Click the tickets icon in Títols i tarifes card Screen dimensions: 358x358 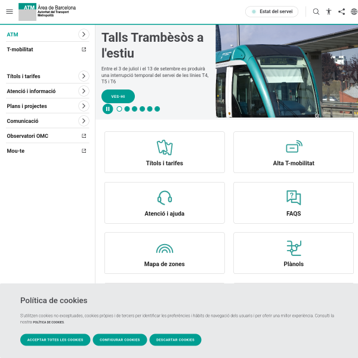(165, 147)
